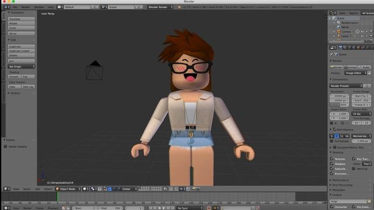Open the Mitchell-Netravali filter dropdown
The image size is (374, 210).
361,136
